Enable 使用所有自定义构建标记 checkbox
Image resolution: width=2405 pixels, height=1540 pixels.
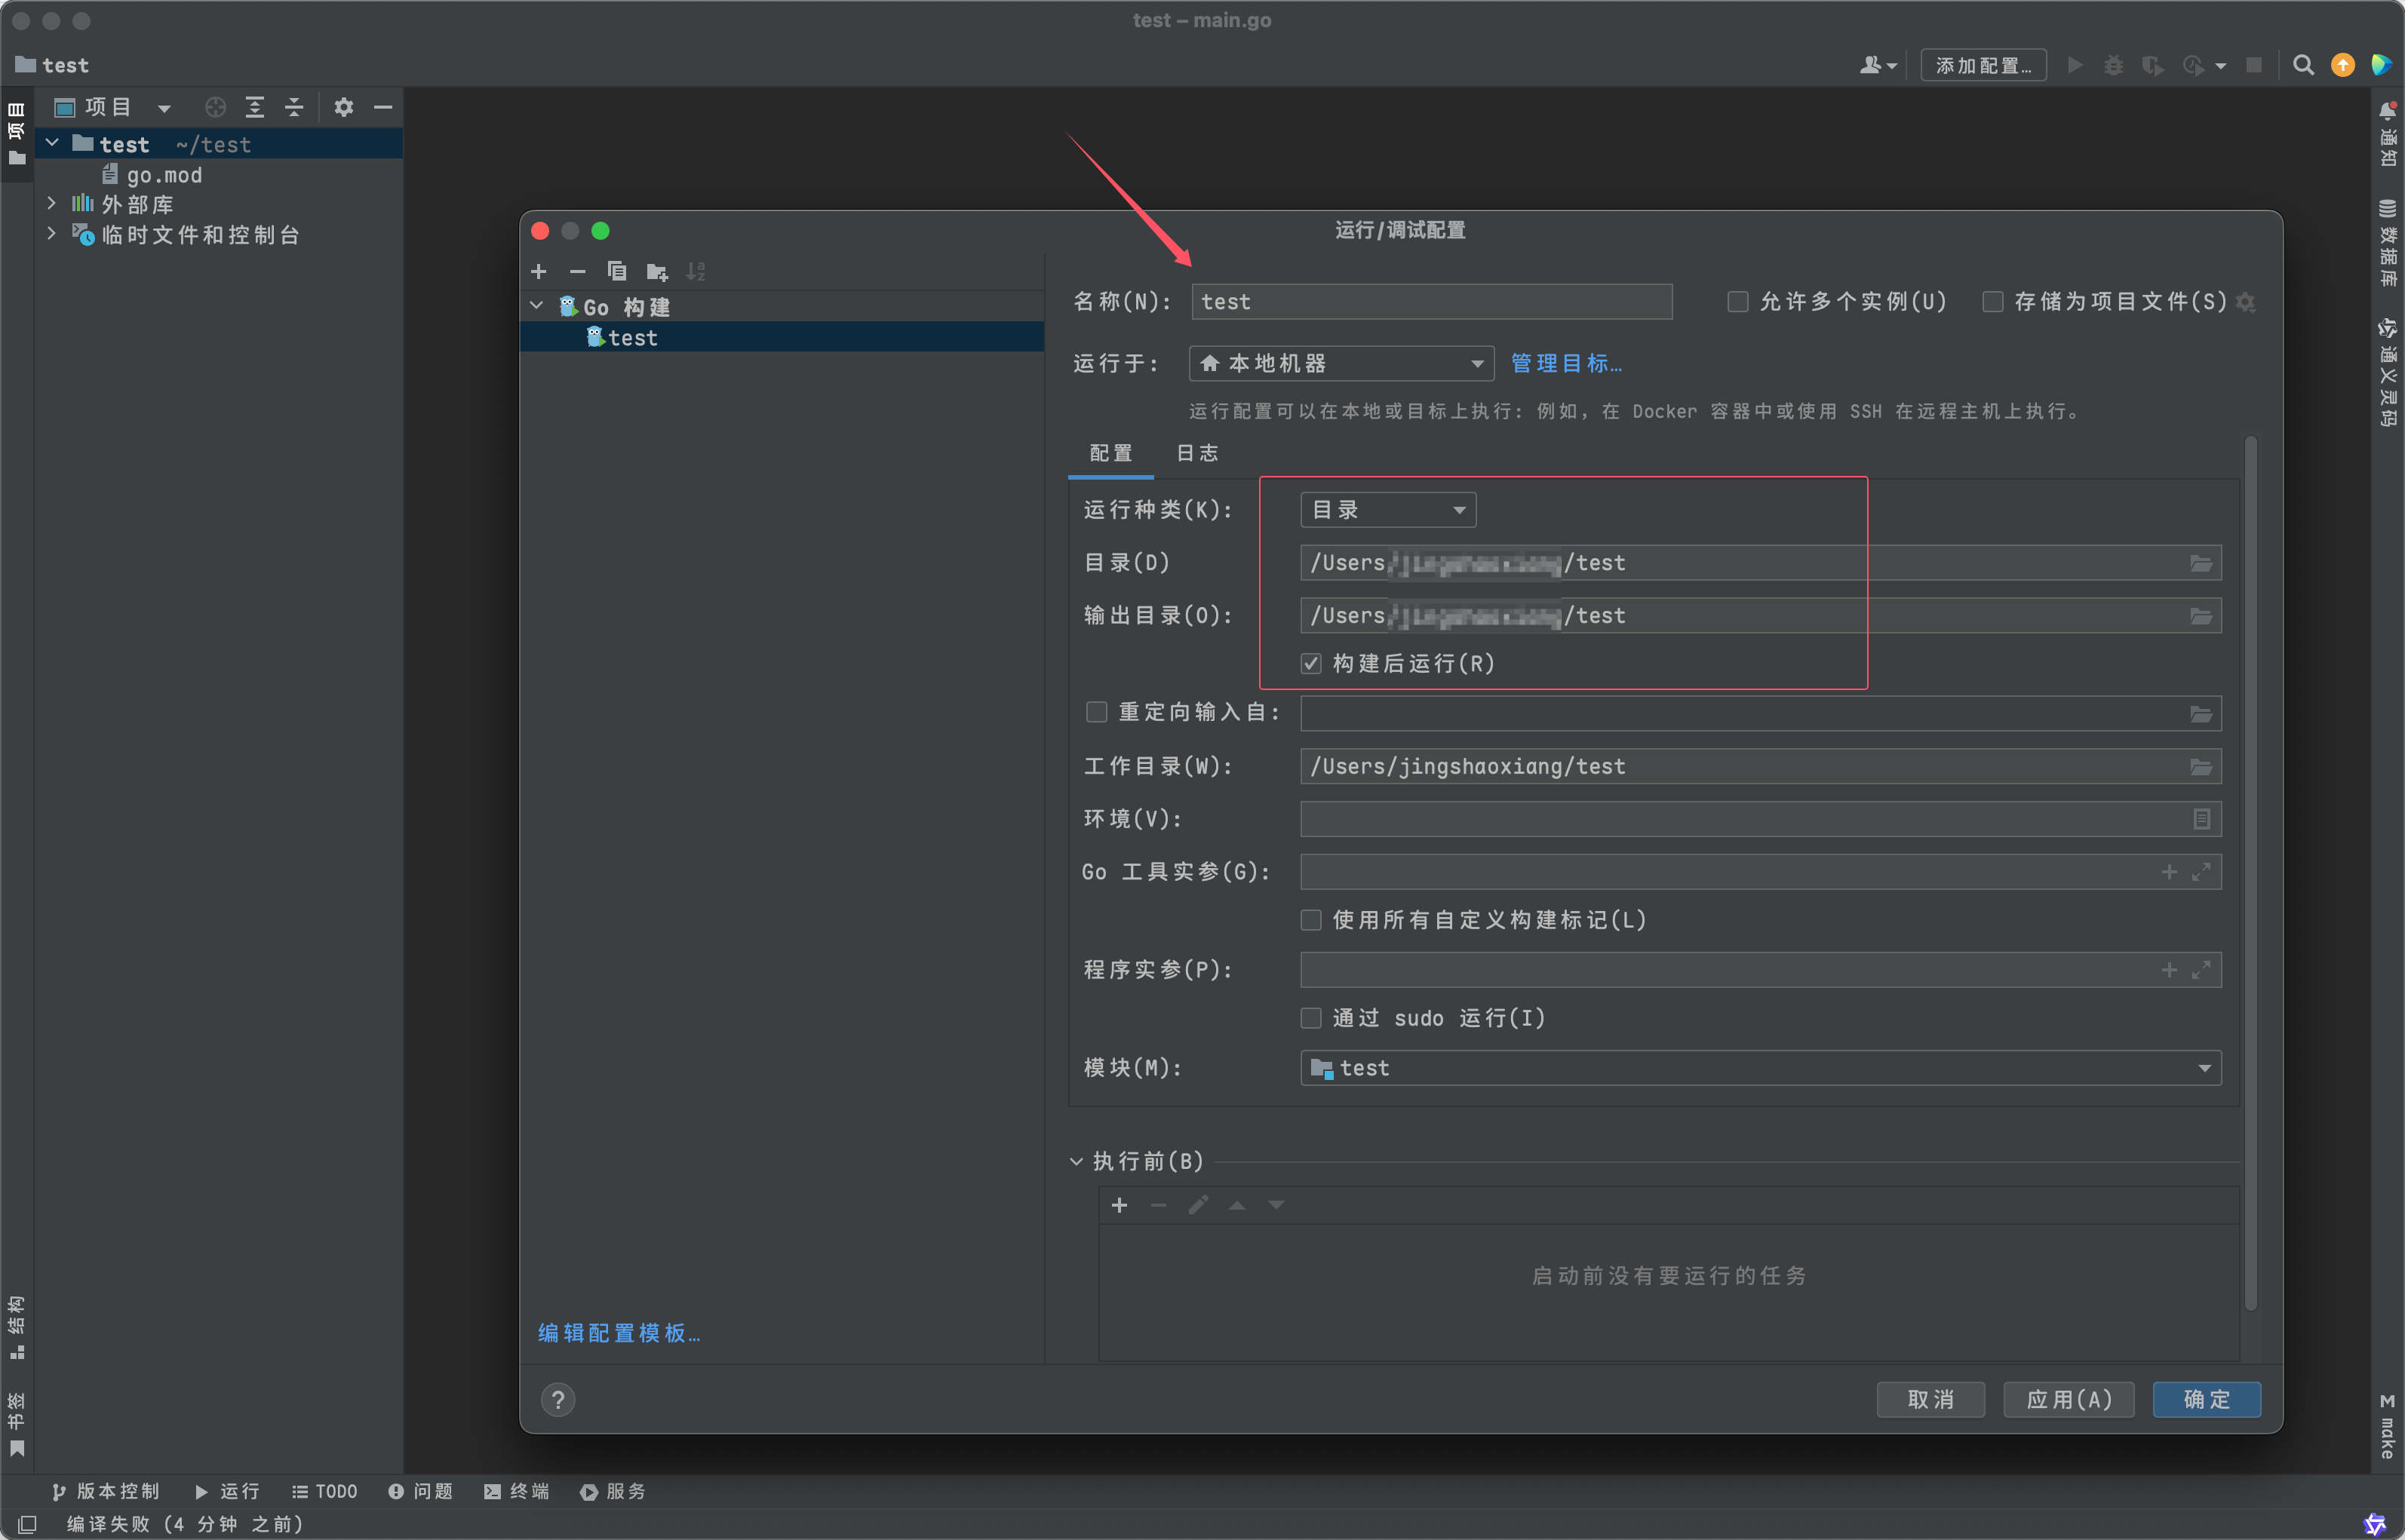click(x=1311, y=920)
